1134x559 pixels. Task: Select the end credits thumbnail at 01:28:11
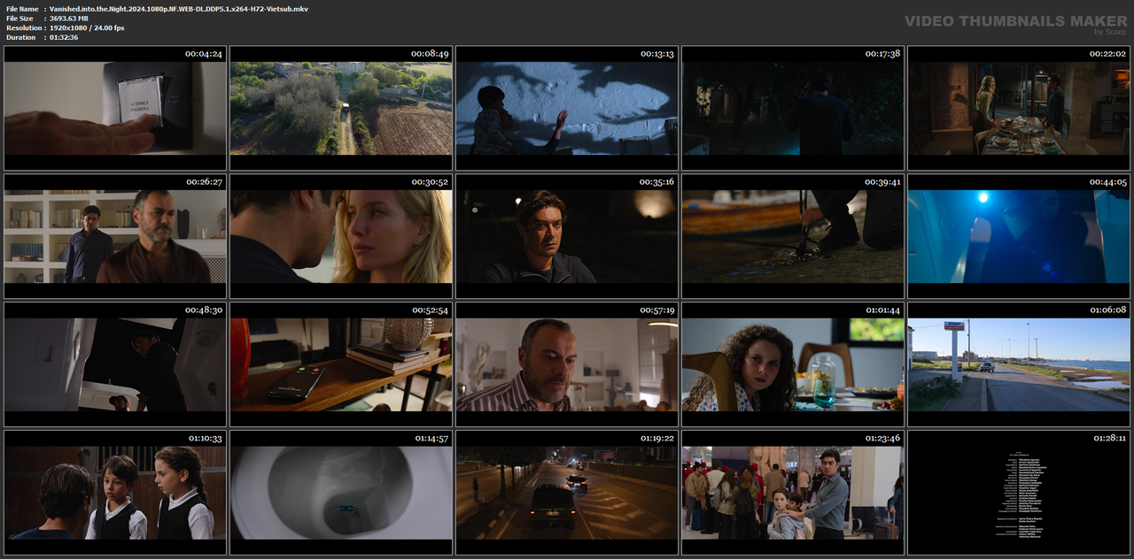[1019, 493]
